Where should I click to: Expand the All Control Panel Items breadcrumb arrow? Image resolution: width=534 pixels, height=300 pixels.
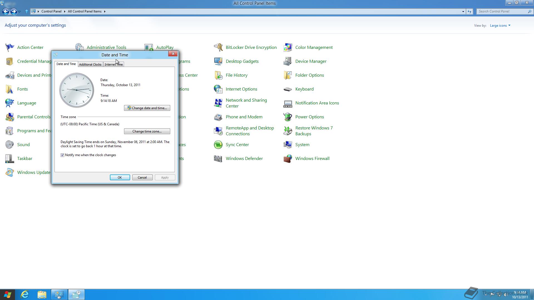coord(105,11)
